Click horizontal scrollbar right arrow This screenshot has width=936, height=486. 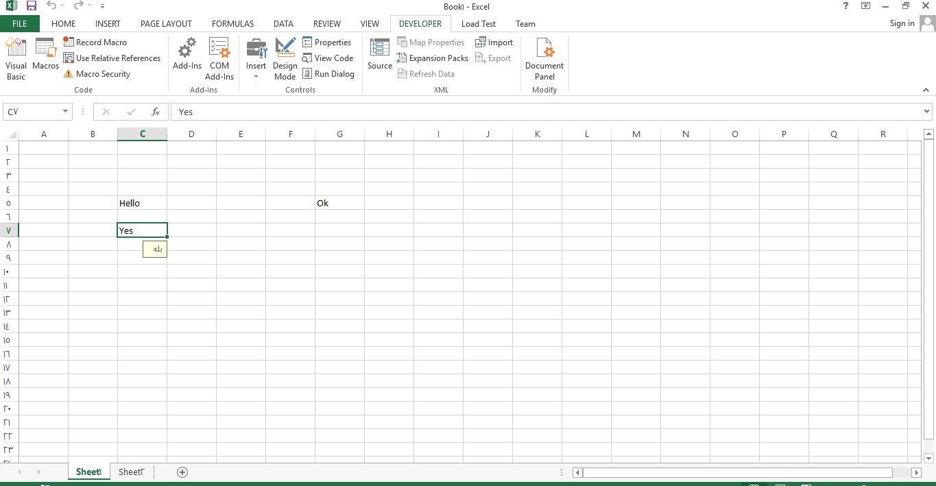coord(916,472)
